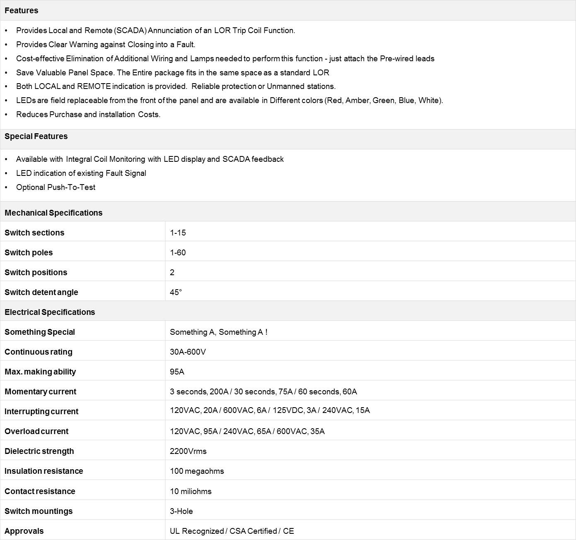Image resolution: width=576 pixels, height=540 pixels.
Task: Select the Insulation resistance row label
Action: pyautogui.click(x=44, y=471)
